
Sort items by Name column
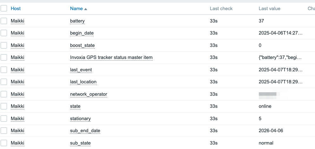coord(76,9)
